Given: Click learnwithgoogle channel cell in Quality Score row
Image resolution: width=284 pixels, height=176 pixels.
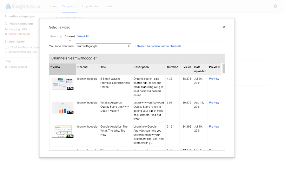Looking at the screenshot, I should [87, 103].
